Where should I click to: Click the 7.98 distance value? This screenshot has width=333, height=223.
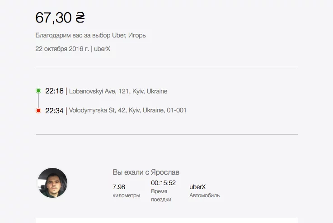(119, 187)
